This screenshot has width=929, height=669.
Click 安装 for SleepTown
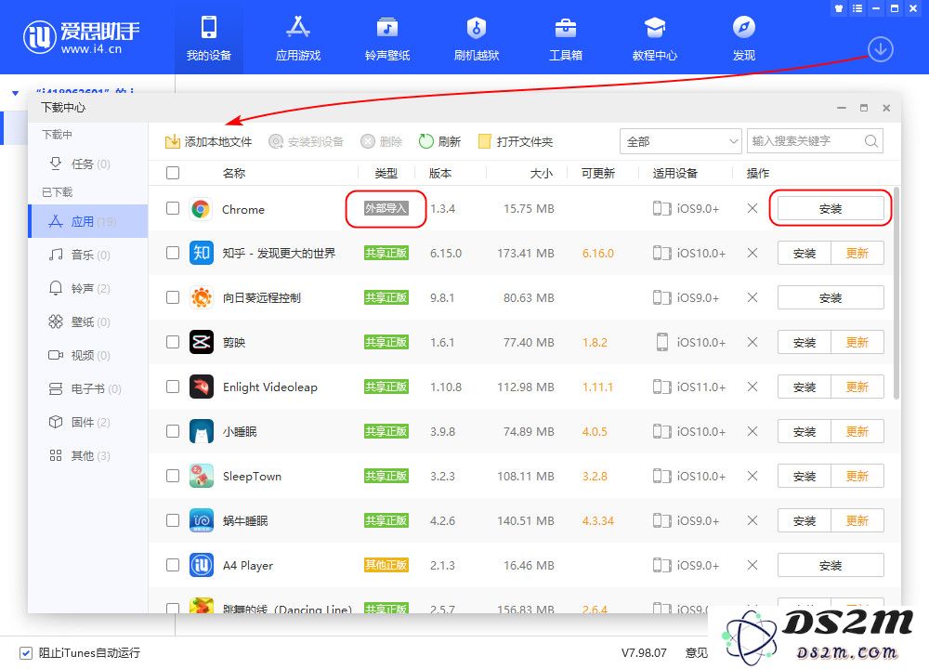804,476
